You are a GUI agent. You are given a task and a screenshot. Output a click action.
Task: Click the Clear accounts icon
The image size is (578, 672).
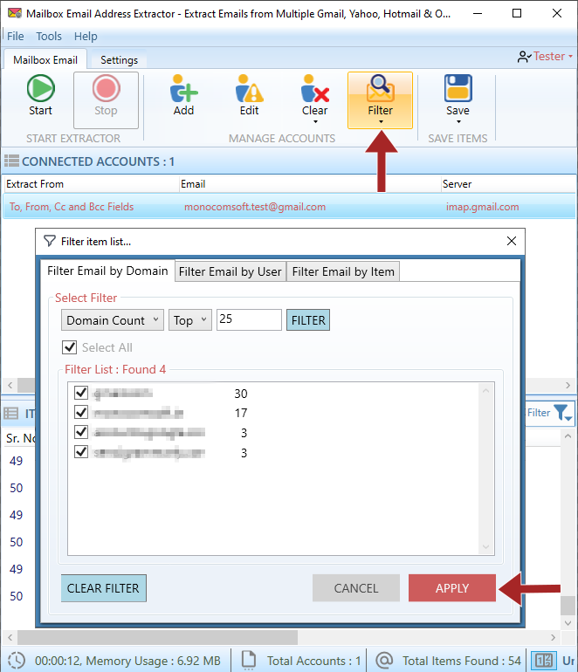[x=314, y=88]
